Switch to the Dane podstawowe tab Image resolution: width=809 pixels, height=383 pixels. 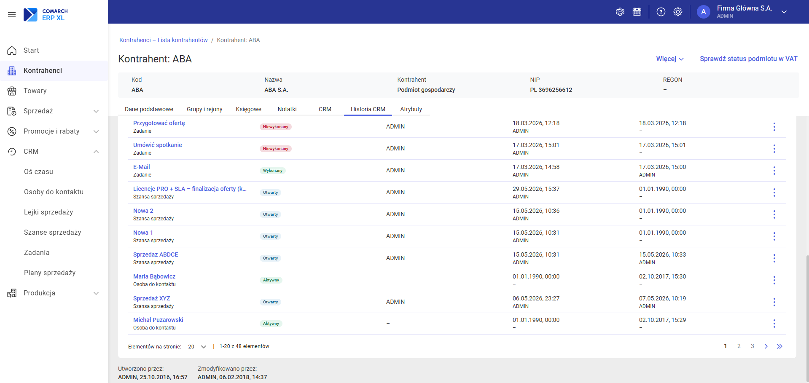point(149,109)
